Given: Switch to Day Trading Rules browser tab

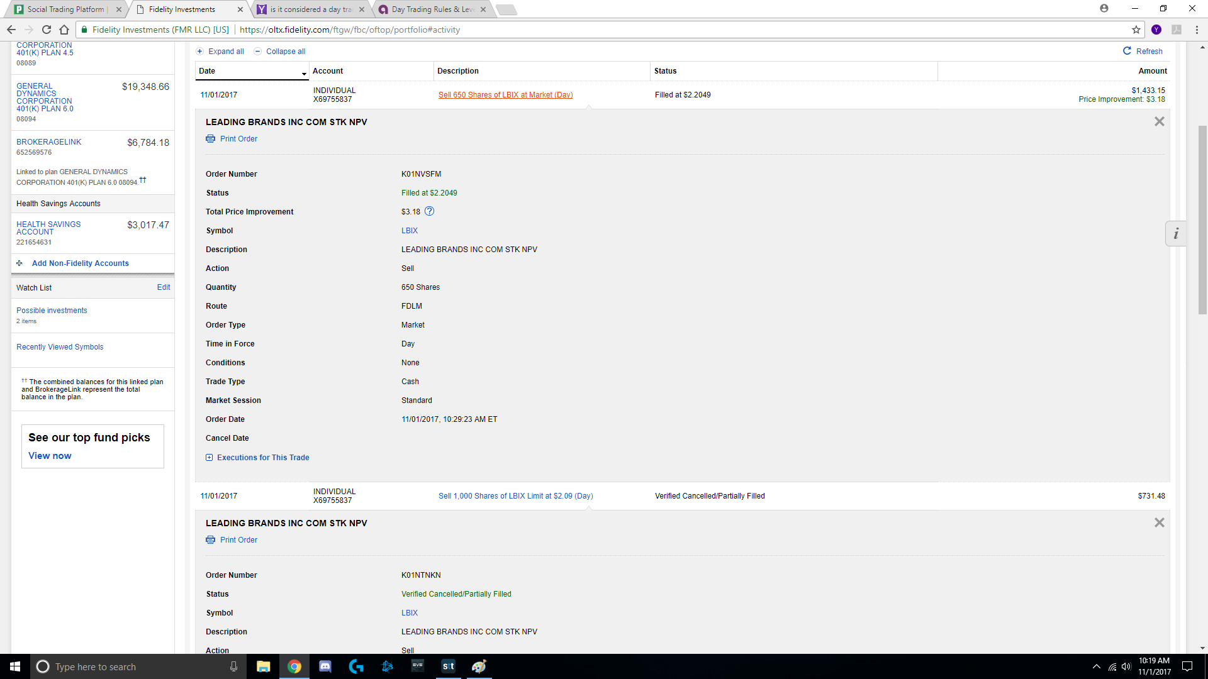Looking at the screenshot, I should 431,9.
